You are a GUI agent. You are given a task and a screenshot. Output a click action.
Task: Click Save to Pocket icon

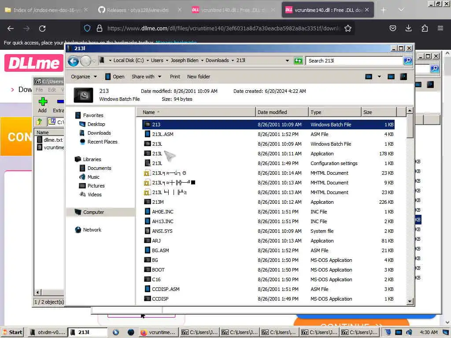tap(392, 28)
